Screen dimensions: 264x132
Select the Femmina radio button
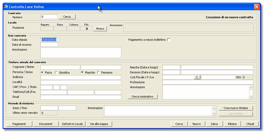(x=99, y=73)
